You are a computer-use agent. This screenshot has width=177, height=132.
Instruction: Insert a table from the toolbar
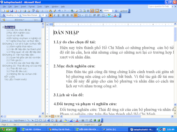[x=80, y=11]
